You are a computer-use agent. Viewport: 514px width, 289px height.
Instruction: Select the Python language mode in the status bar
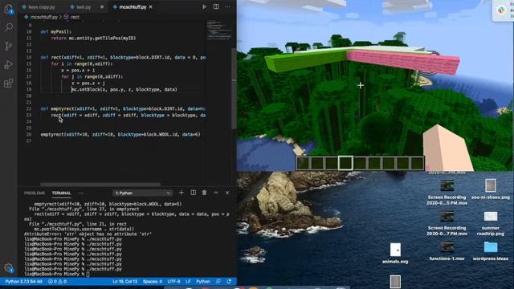(x=203, y=282)
